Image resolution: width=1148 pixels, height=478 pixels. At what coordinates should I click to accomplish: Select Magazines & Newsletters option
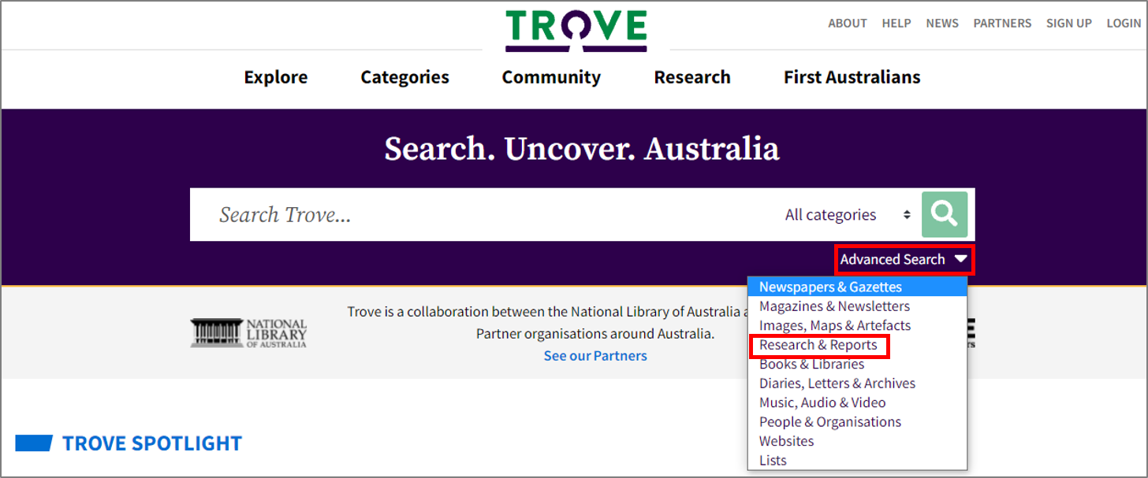[857, 306]
